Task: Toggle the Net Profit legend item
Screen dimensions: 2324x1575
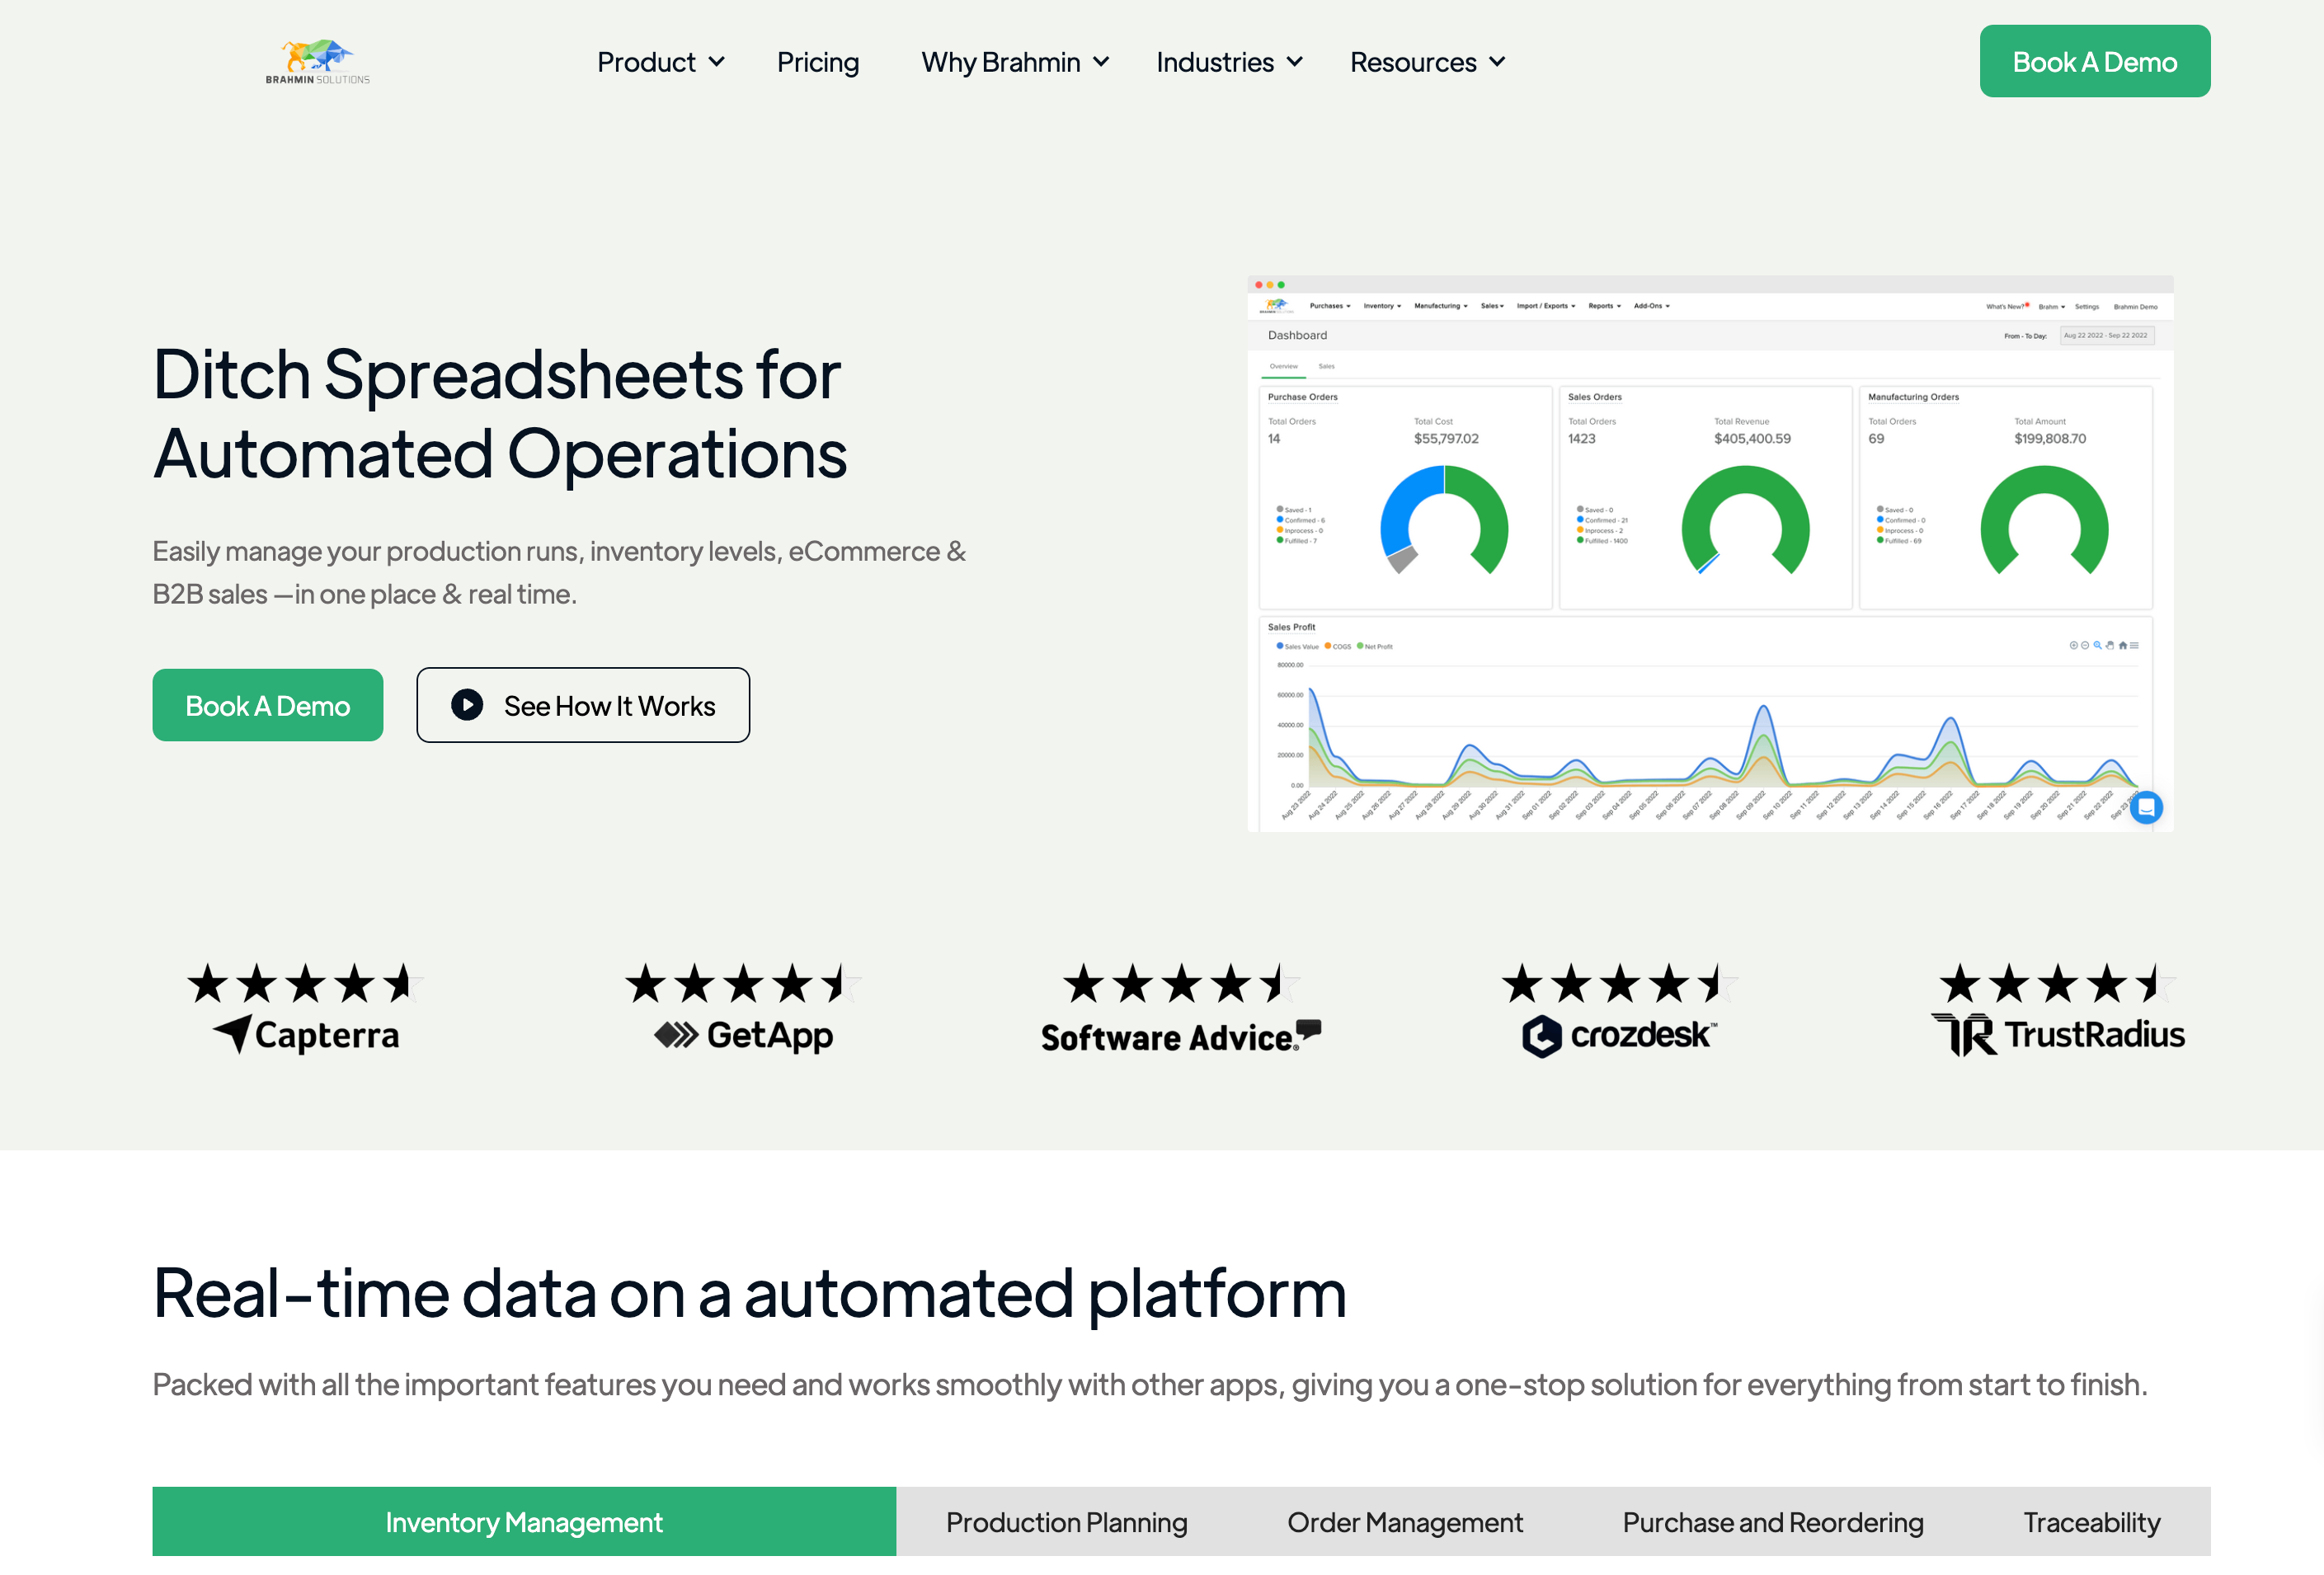Action: coord(1374,646)
